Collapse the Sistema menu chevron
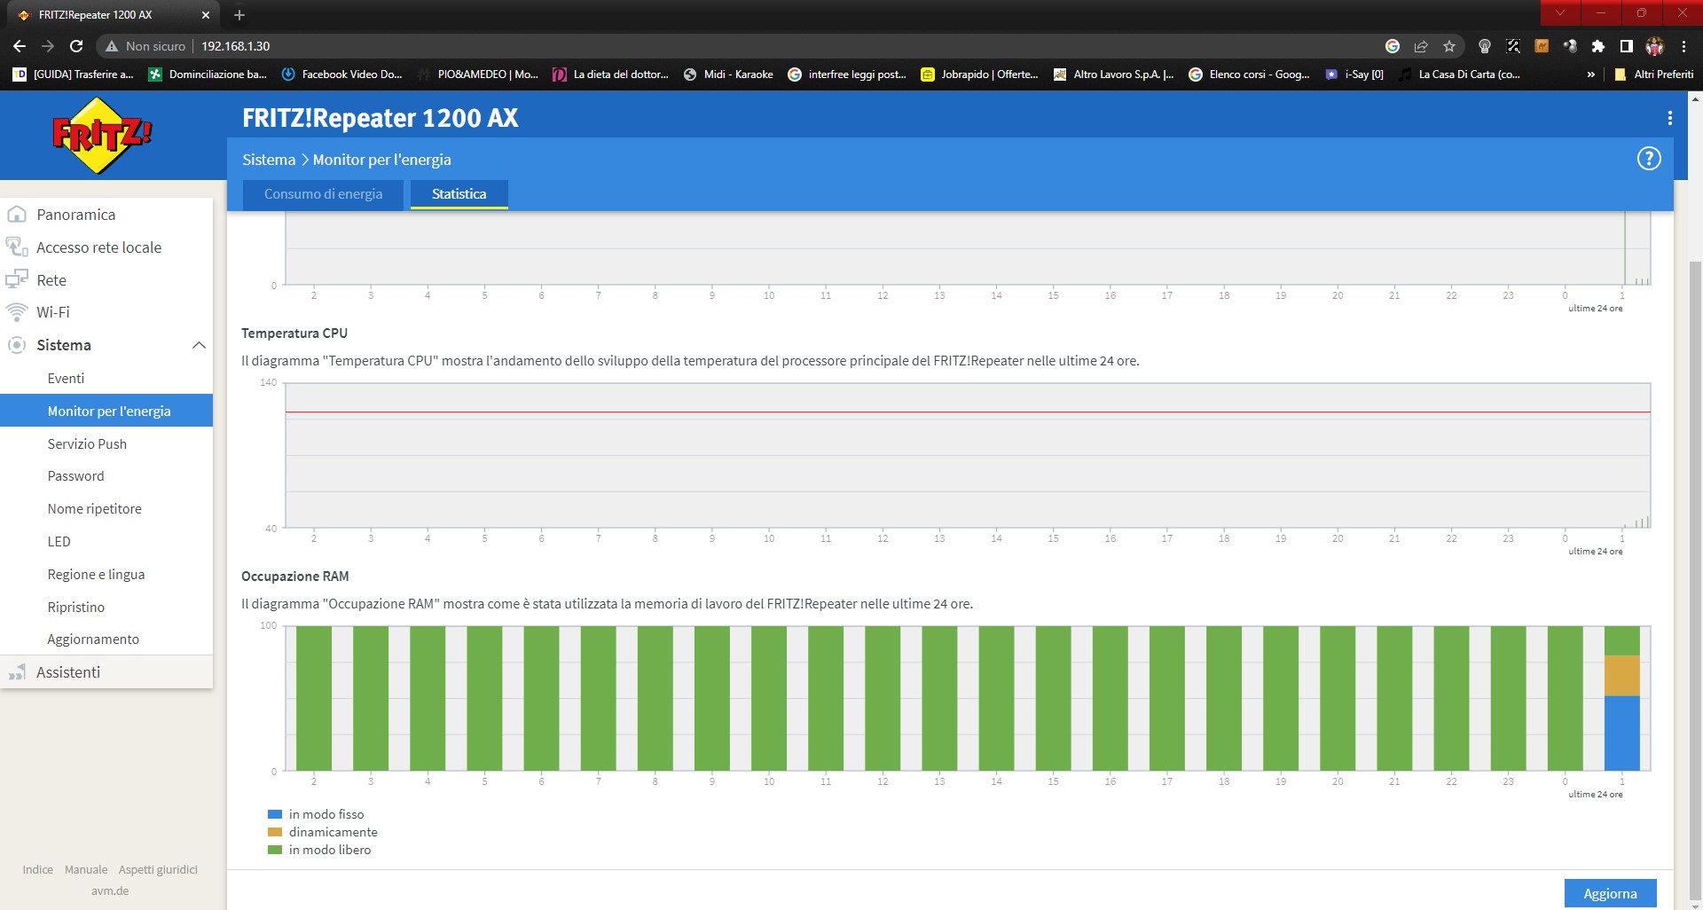This screenshot has height=910, width=1703. tap(199, 345)
